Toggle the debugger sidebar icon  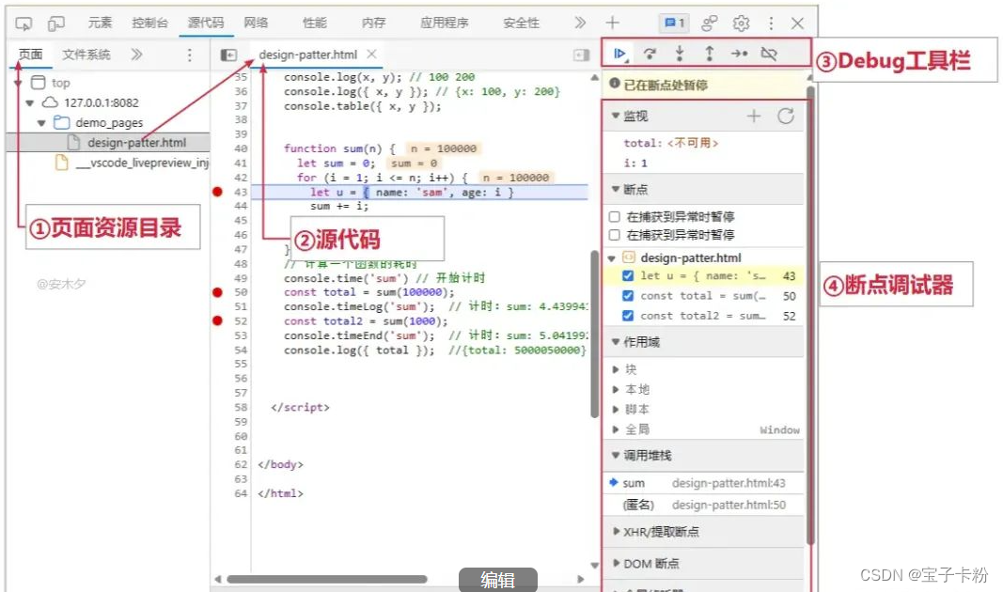point(581,55)
